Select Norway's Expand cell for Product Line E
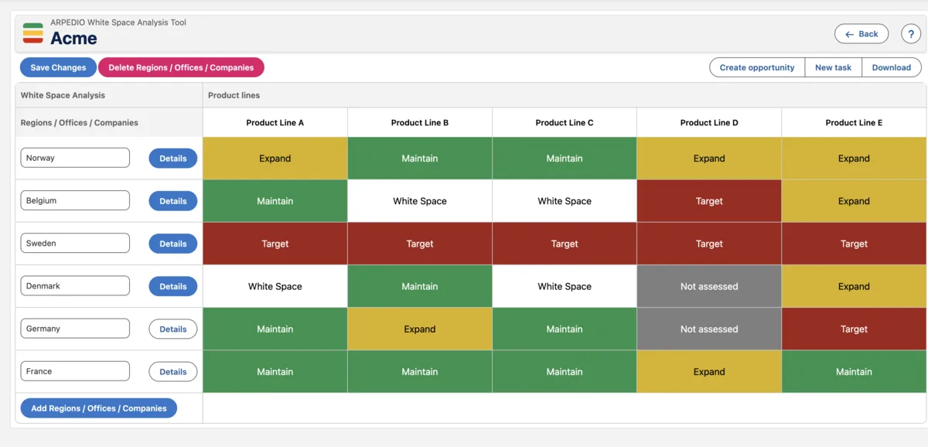Screen dimensions: 928x447 (854, 158)
